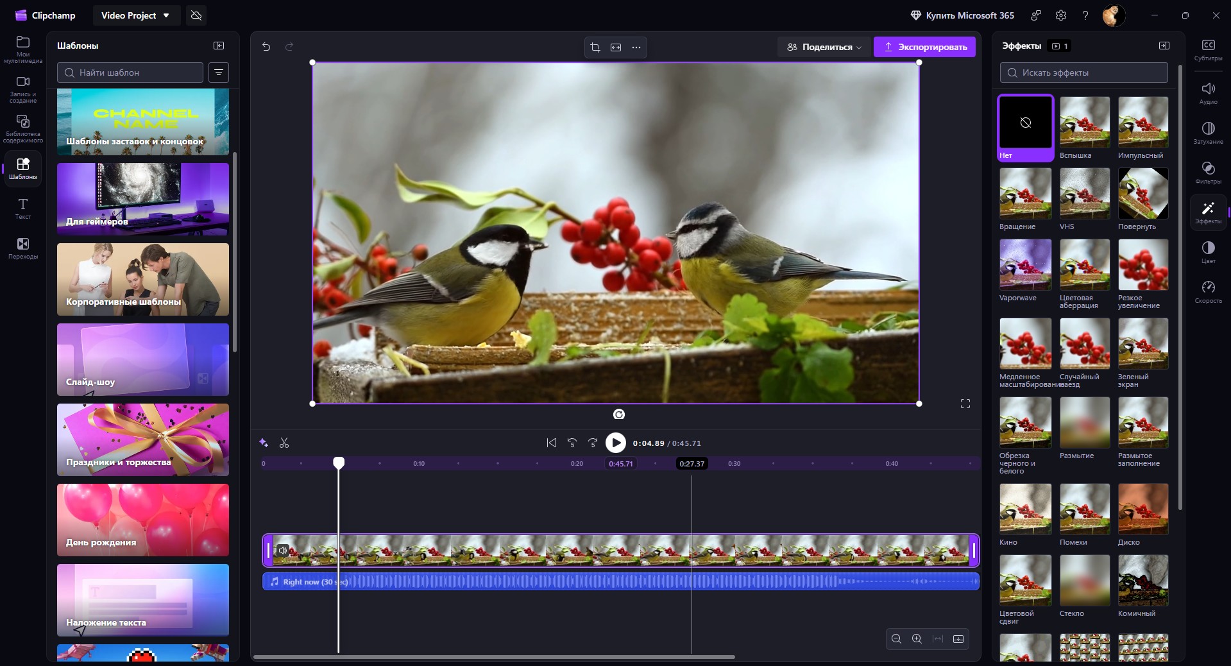The image size is (1231, 666).
Task: Select the crop tool above the preview
Action: pos(595,47)
